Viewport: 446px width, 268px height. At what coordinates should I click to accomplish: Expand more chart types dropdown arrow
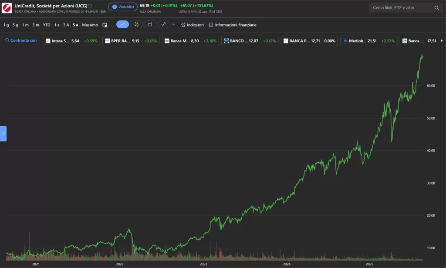174,25
